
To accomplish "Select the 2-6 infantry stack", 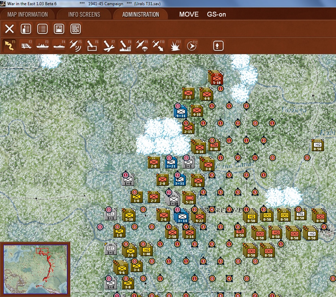I will tap(164, 215).
